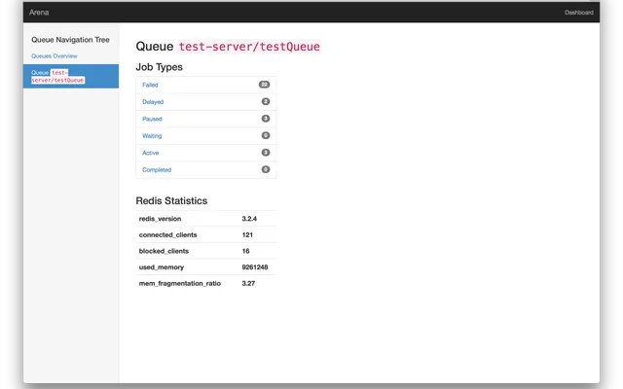
Task: Click the Queue Navigation Tree heading
Action: 70,40
